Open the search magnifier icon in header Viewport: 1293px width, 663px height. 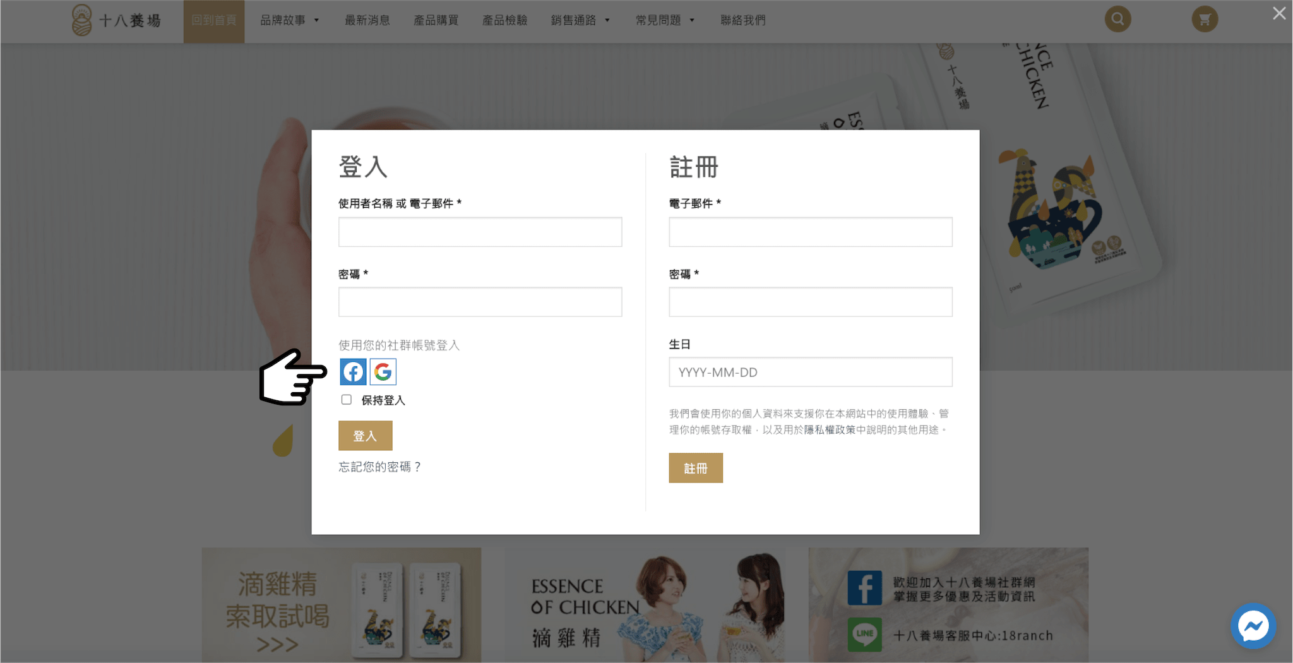pos(1117,19)
